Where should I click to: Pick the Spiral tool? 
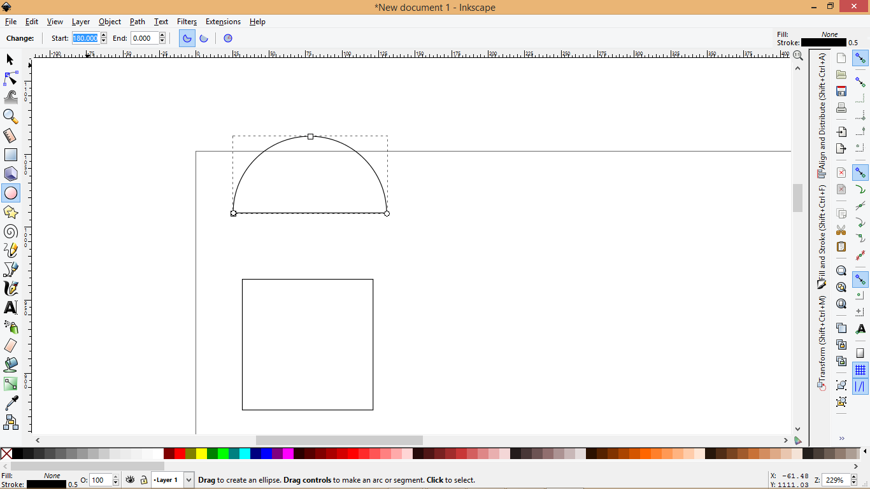point(11,231)
